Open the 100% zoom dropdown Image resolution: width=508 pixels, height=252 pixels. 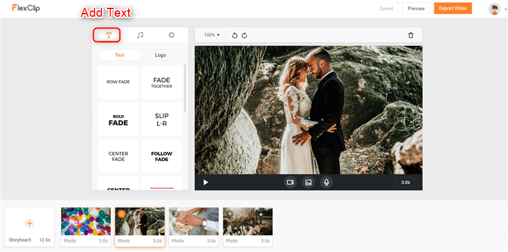click(x=212, y=35)
